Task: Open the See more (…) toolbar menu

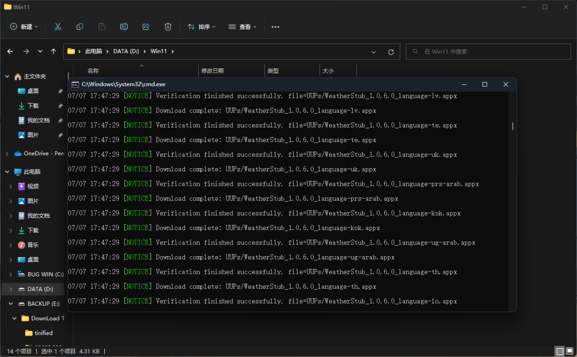Action: [275, 27]
